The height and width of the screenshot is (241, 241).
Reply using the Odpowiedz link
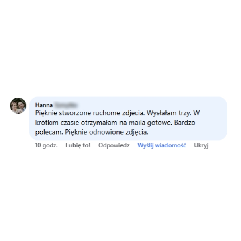click(114, 145)
